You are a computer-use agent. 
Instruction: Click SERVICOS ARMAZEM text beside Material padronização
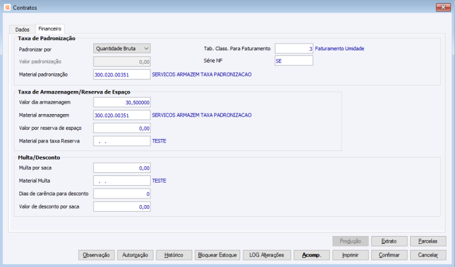coord(201,75)
